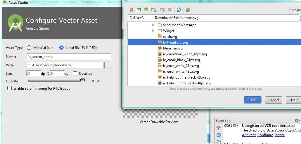The width and height of the screenshot is (301, 144).
Task: Delete selected file with red X icon
Action: point(170,10)
